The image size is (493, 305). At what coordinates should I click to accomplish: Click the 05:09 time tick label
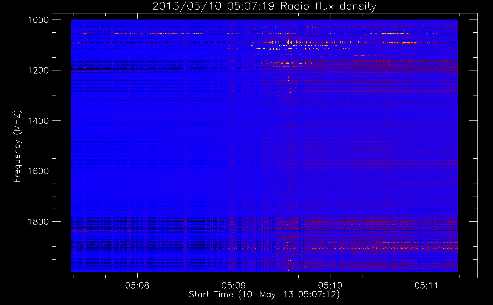(234, 286)
